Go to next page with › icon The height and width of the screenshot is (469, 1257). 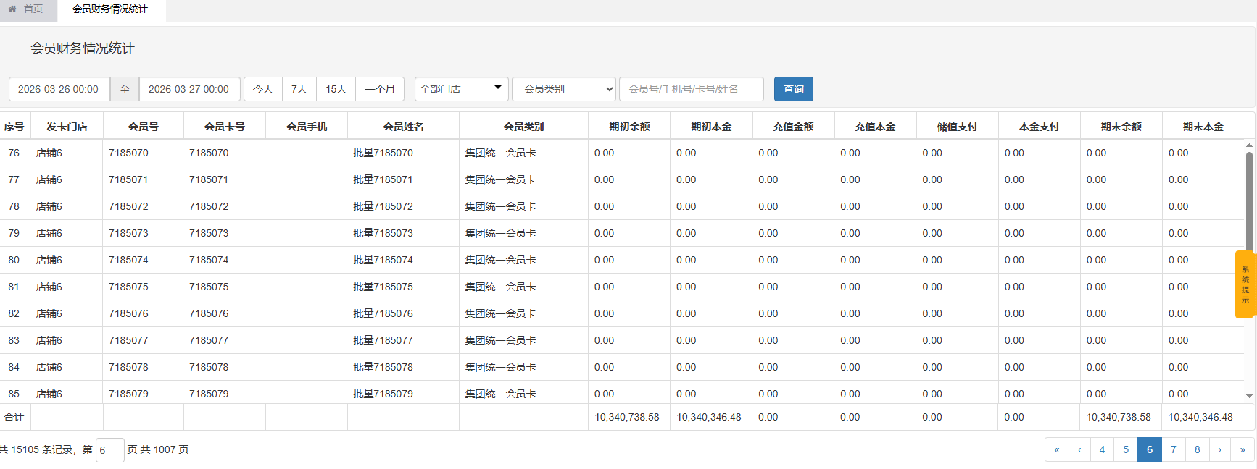(x=1219, y=449)
